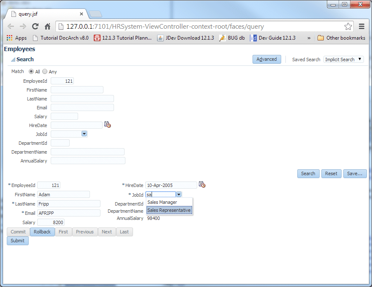372x287 pixels.
Task: Open the search JobId dropdown
Action: (84, 134)
